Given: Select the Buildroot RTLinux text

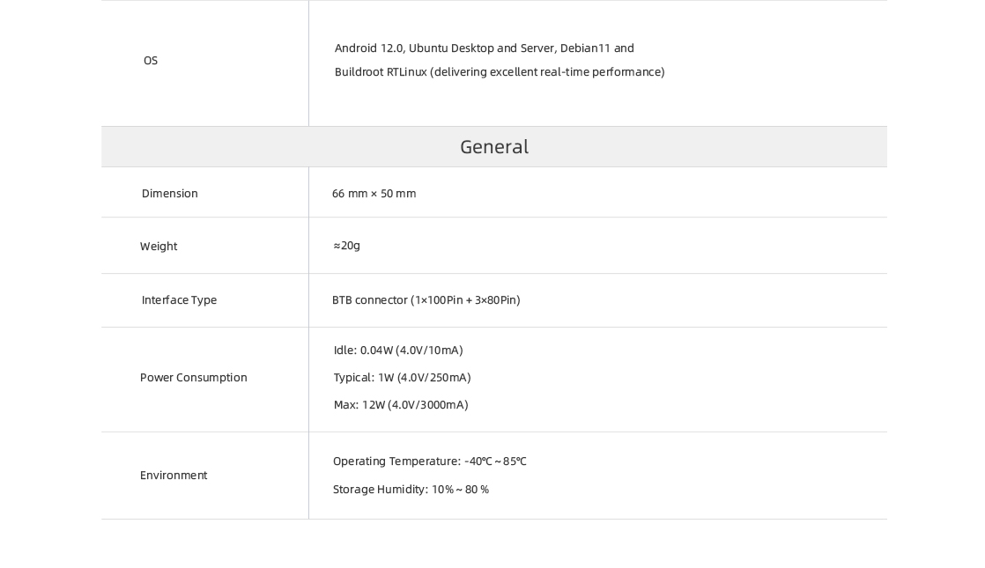Looking at the screenshot, I should [381, 72].
